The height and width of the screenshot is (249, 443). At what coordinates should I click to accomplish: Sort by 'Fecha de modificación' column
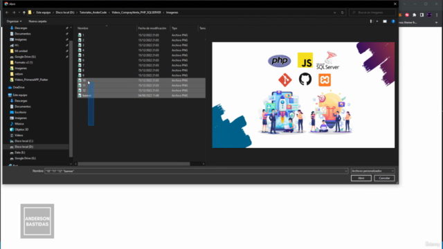point(152,28)
